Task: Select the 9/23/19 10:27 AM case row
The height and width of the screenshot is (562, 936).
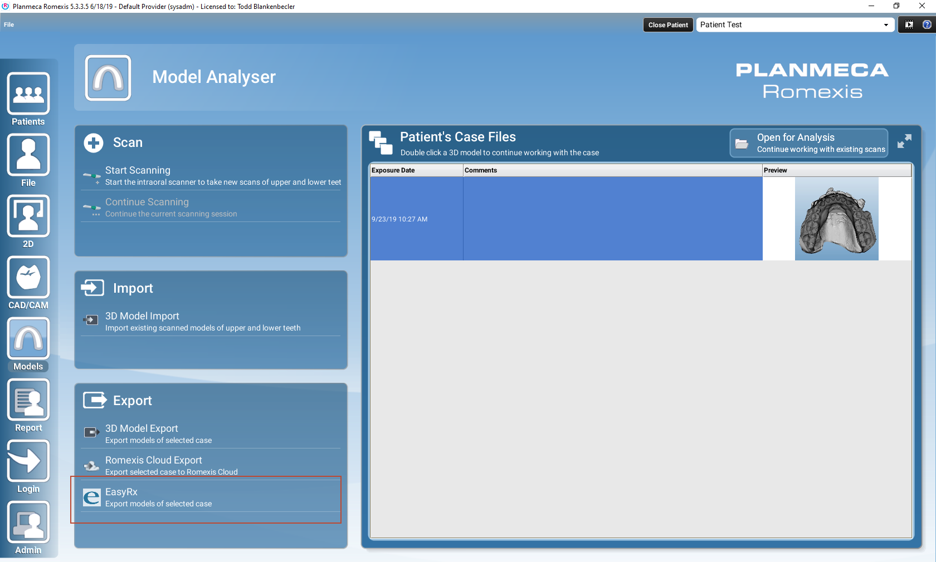Action: tap(641, 219)
